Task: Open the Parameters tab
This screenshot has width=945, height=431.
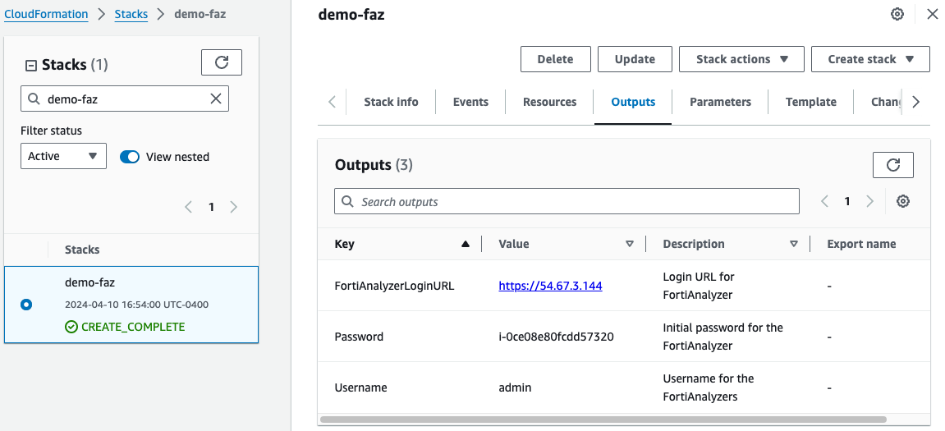Action: point(720,102)
